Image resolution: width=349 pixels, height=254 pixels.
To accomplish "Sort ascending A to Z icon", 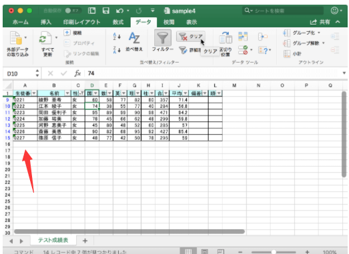I will click(117, 36).
